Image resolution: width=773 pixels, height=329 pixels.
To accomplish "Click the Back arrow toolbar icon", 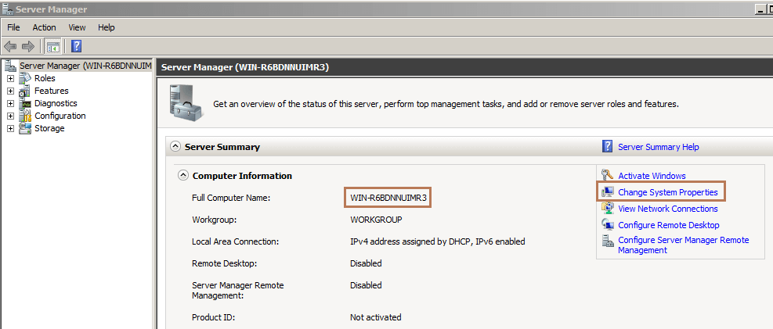I will (x=10, y=46).
